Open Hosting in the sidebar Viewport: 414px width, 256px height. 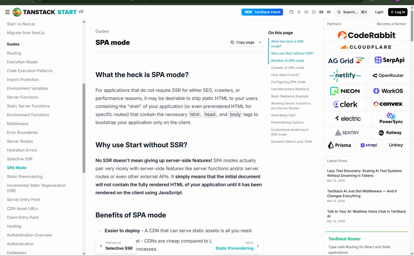(14, 226)
